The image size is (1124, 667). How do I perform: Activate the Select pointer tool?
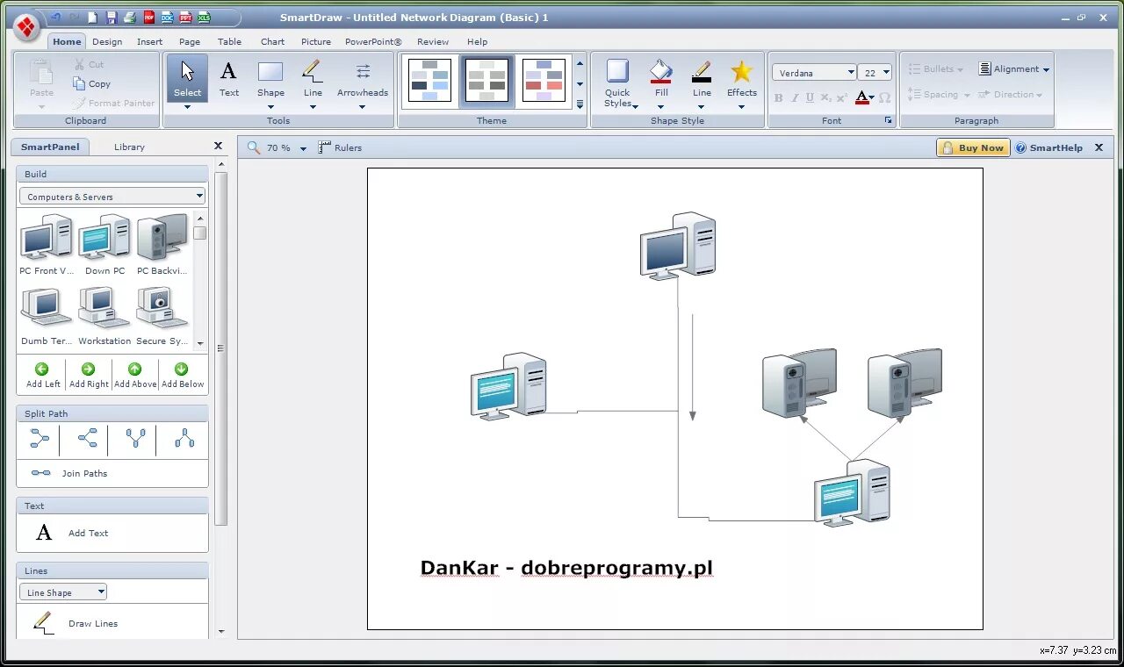pyautogui.click(x=187, y=79)
